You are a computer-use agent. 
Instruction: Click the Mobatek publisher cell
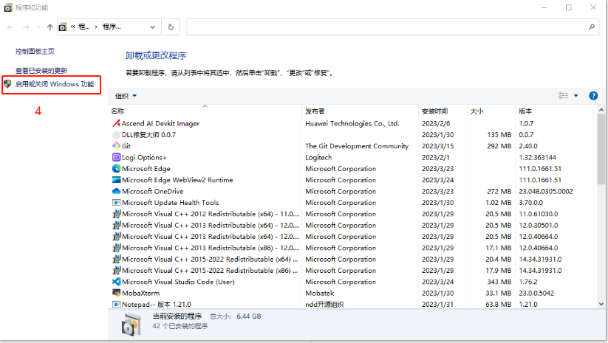[x=319, y=293]
